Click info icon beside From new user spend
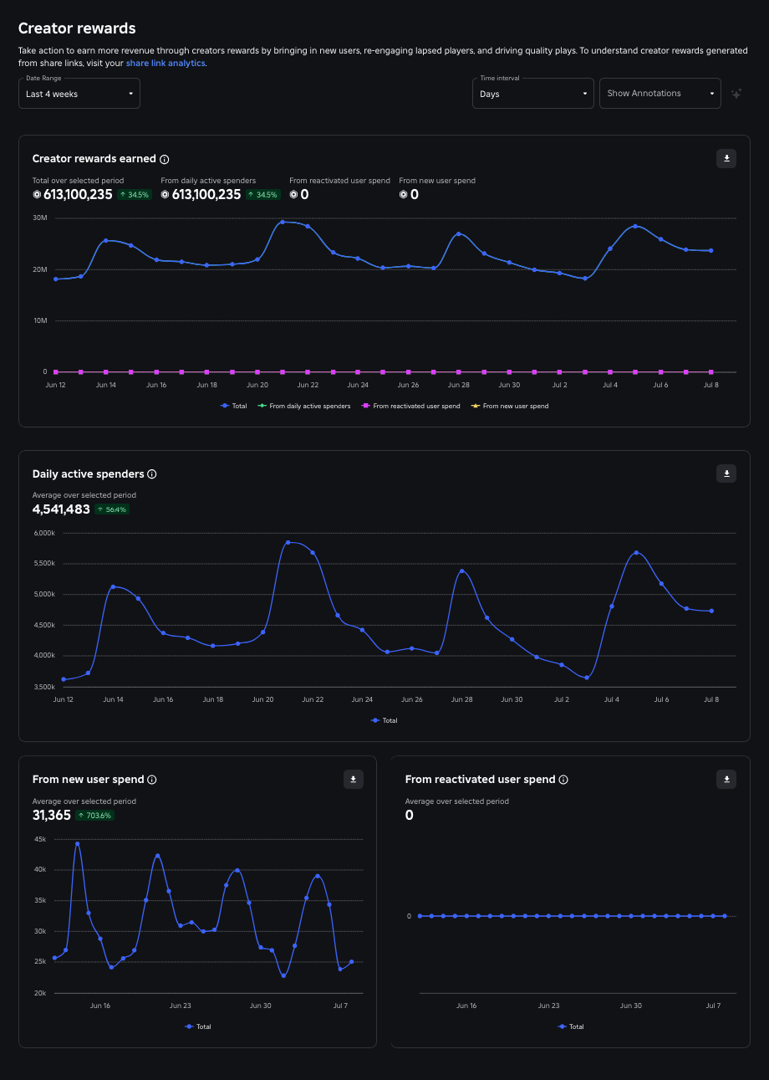The image size is (769, 1080). pos(152,780)
